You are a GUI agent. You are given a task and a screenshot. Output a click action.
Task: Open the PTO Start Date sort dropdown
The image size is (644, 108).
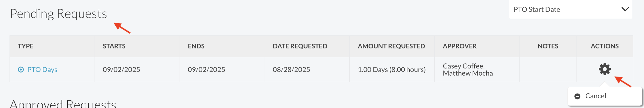point(571,9)
